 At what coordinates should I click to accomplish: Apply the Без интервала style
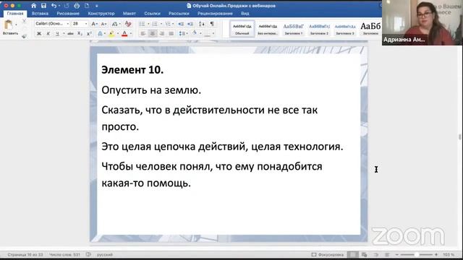click(x=268, y=29)
